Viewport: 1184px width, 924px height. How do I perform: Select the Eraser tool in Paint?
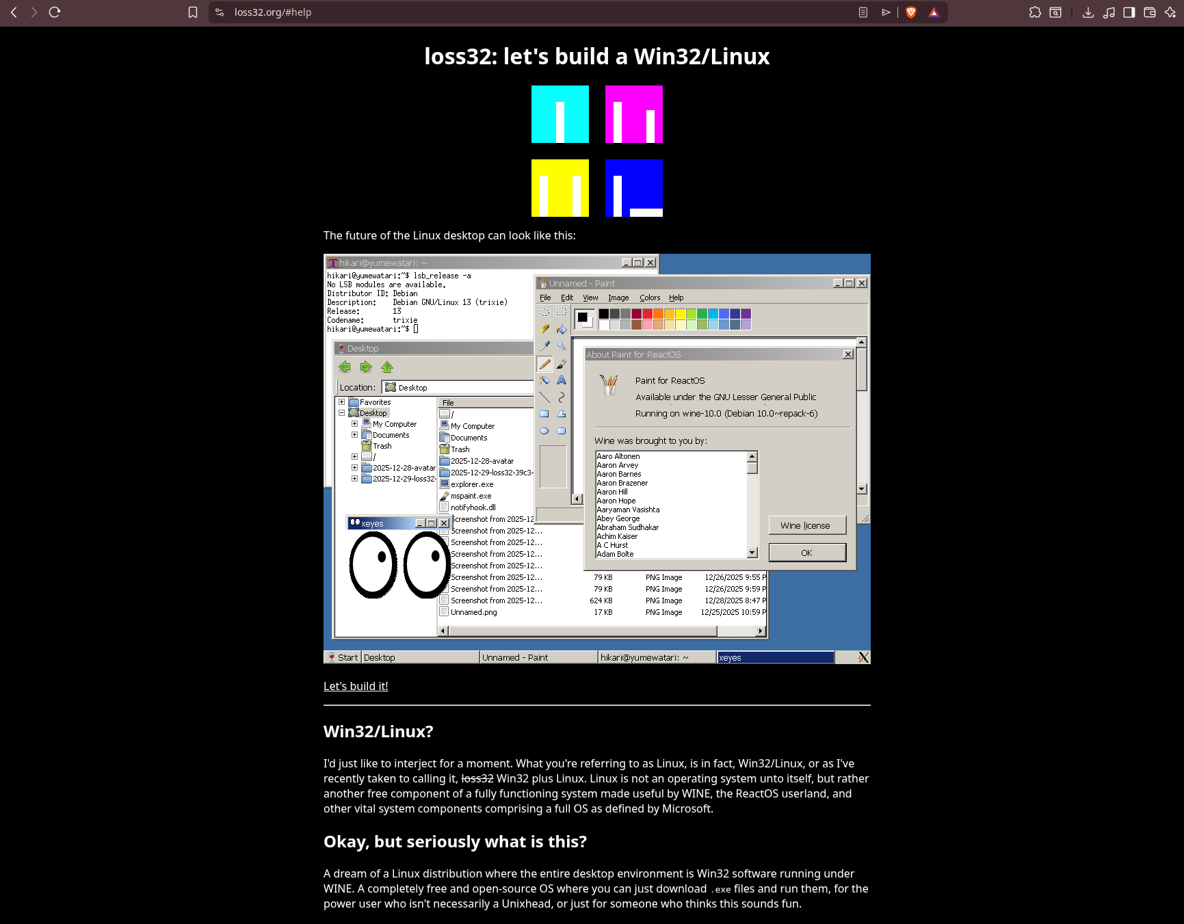[x=544, y=329]
